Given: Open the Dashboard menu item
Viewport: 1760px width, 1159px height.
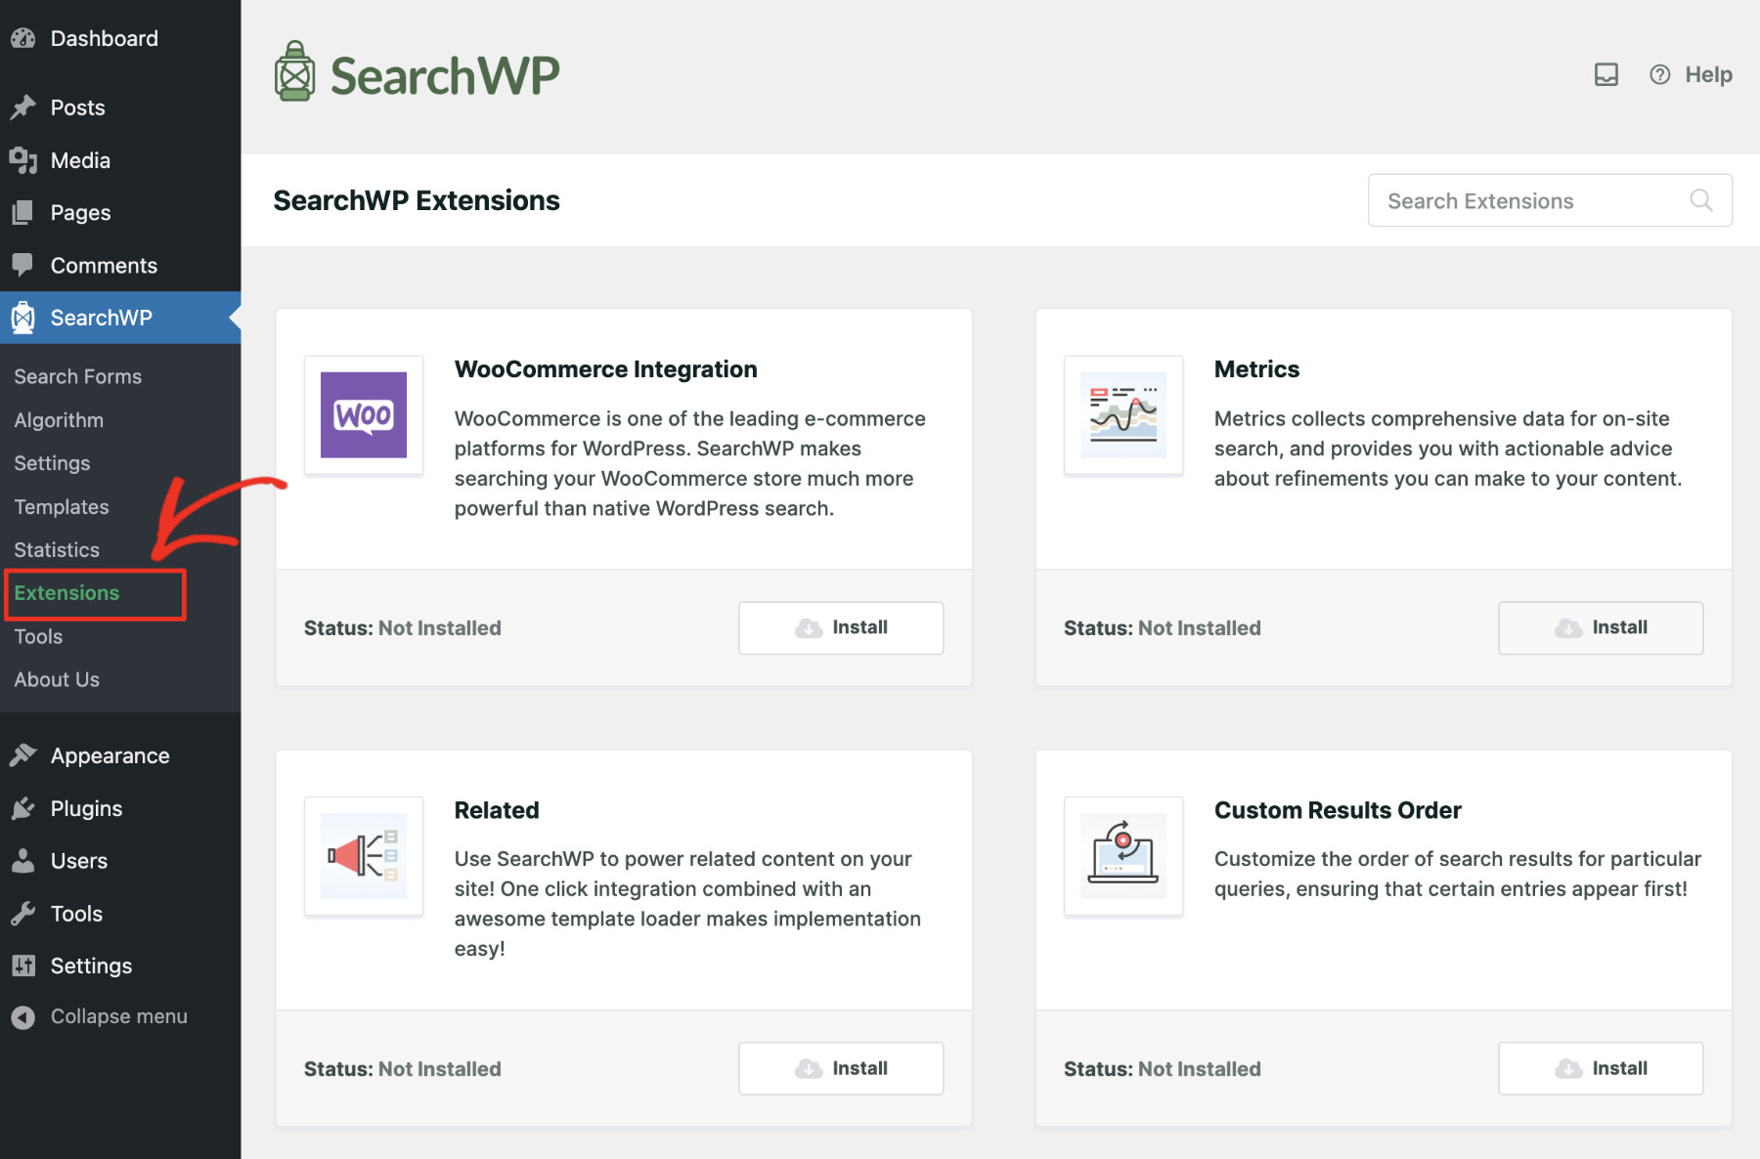Looking at the screenshot, I should [x=120, y=38].
